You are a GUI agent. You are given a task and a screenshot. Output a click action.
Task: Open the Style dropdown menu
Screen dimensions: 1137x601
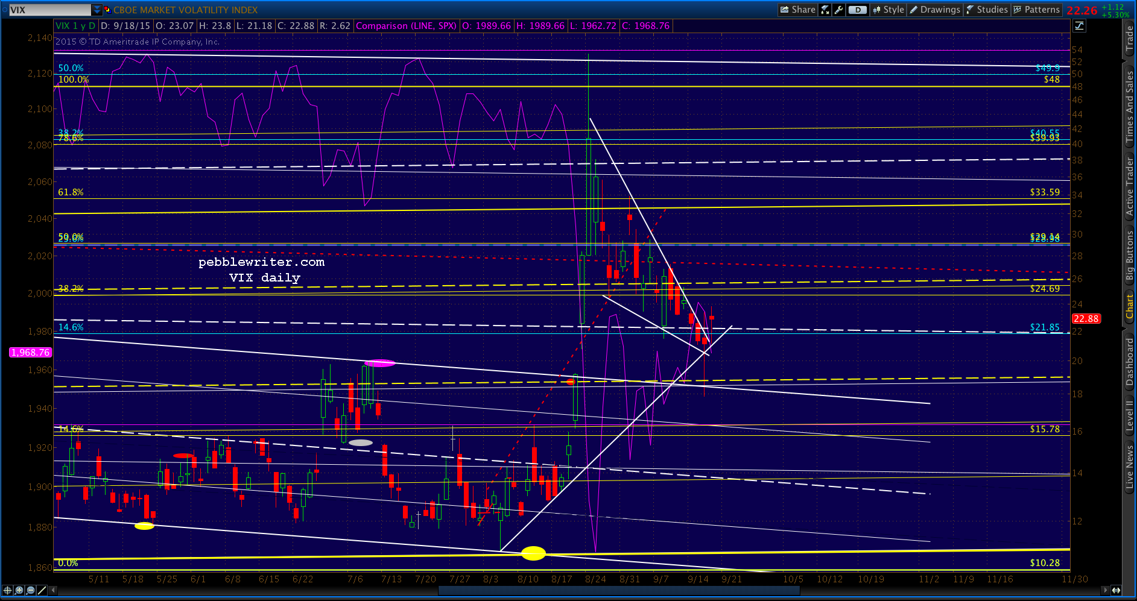point(888,10)
